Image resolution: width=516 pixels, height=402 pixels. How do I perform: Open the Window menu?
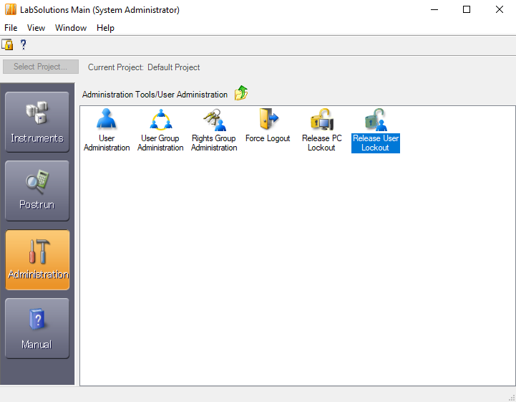point(71,28)
